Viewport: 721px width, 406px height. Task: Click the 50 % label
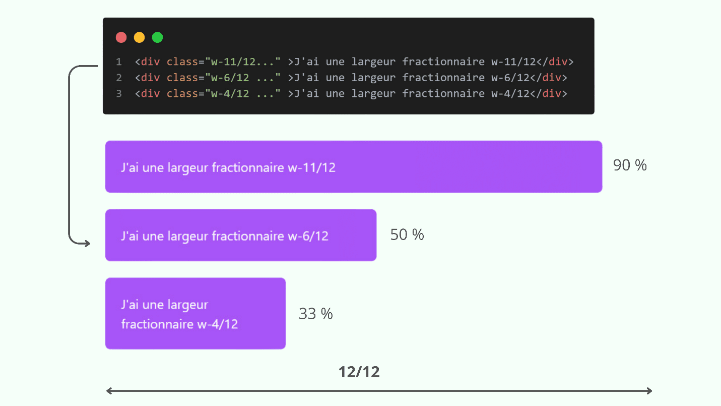[x=407, y=235]
